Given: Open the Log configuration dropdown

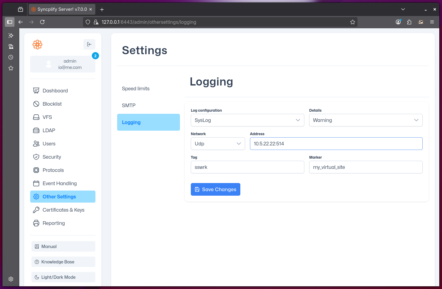Looking at the screenshot, I should (247, 120).
